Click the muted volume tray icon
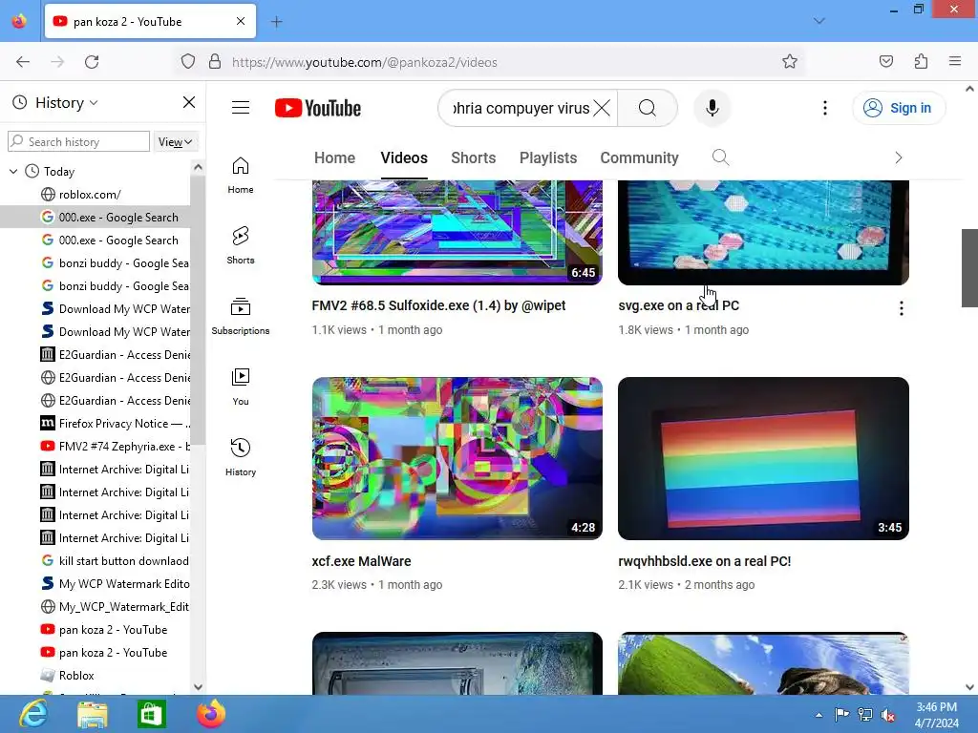 [888, 715]
